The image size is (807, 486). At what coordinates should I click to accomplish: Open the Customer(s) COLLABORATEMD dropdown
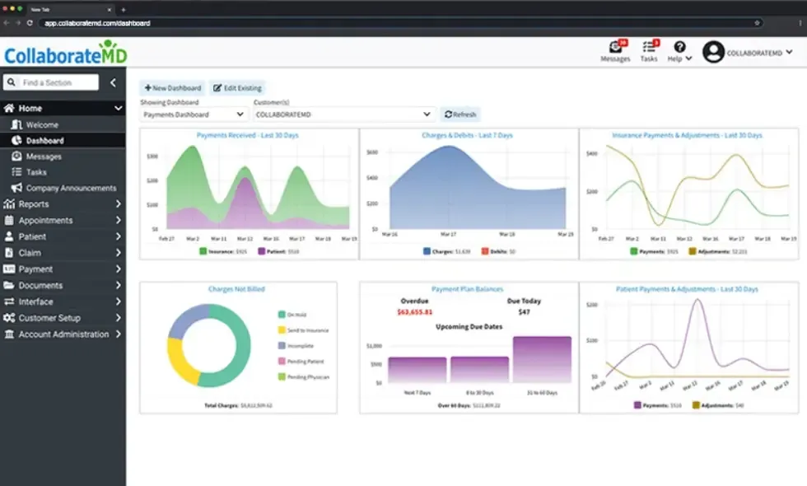click(x=343, y=114)
